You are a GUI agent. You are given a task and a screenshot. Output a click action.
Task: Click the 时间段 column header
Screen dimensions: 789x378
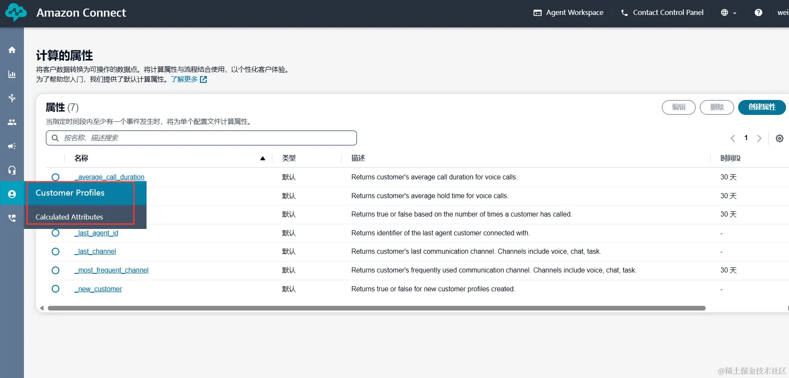[730, 158]
